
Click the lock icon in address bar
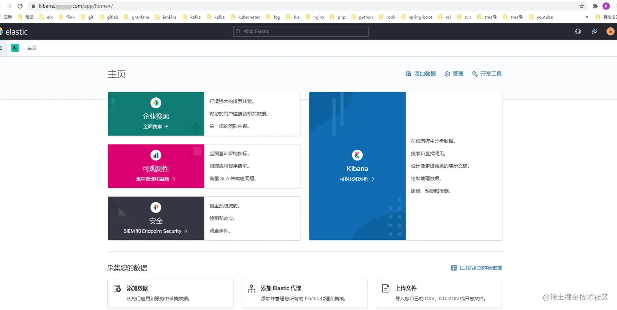33,6
